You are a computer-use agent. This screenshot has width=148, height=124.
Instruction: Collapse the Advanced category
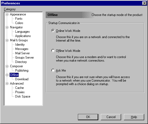(7, 83)
